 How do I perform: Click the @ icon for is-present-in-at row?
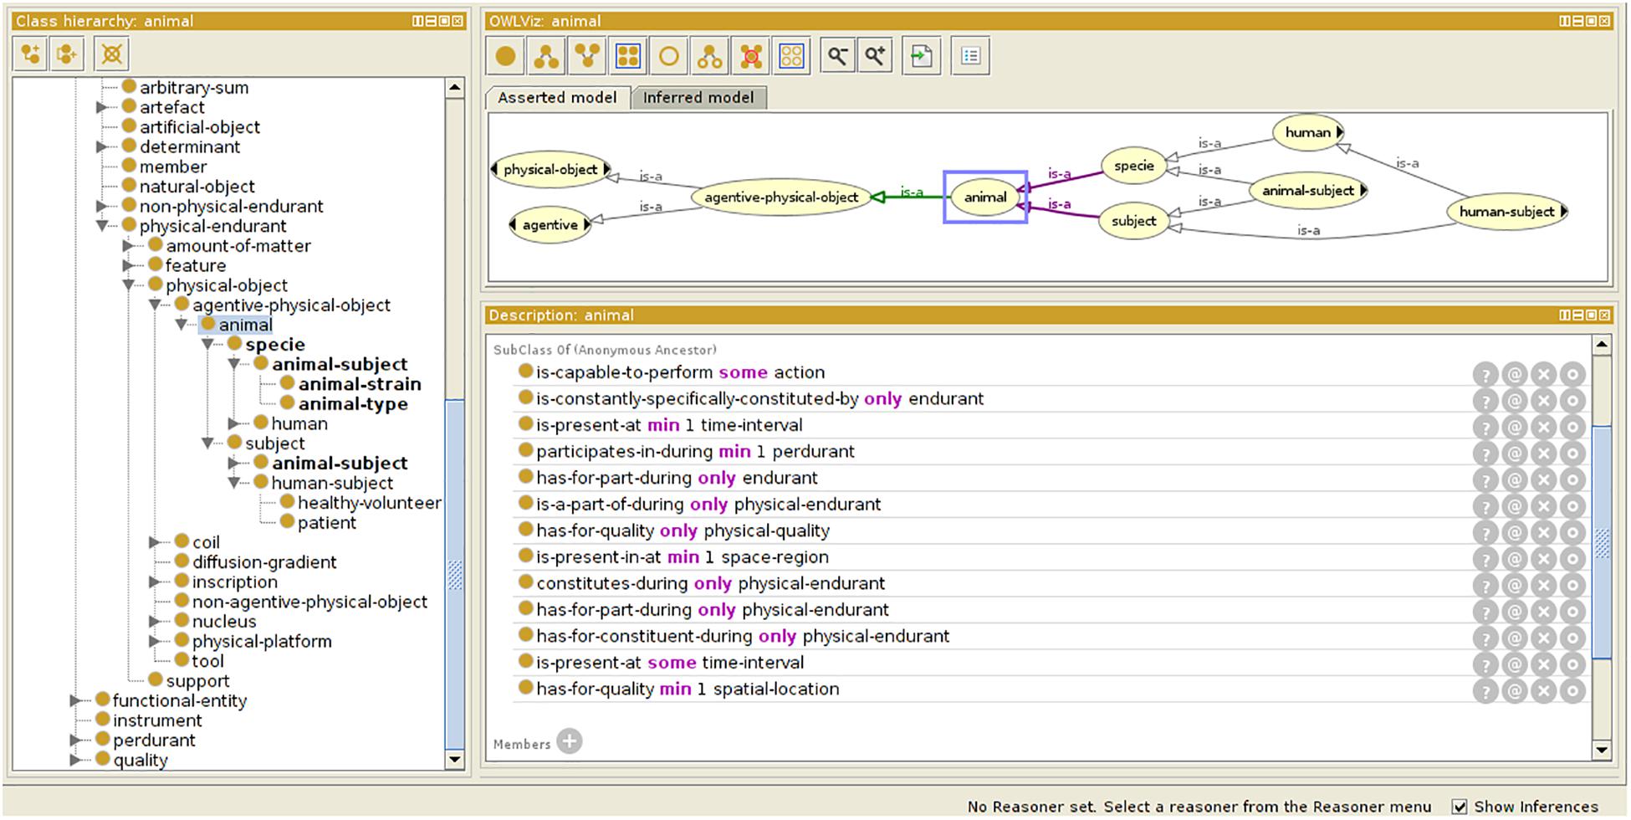tap(1515, 560)
